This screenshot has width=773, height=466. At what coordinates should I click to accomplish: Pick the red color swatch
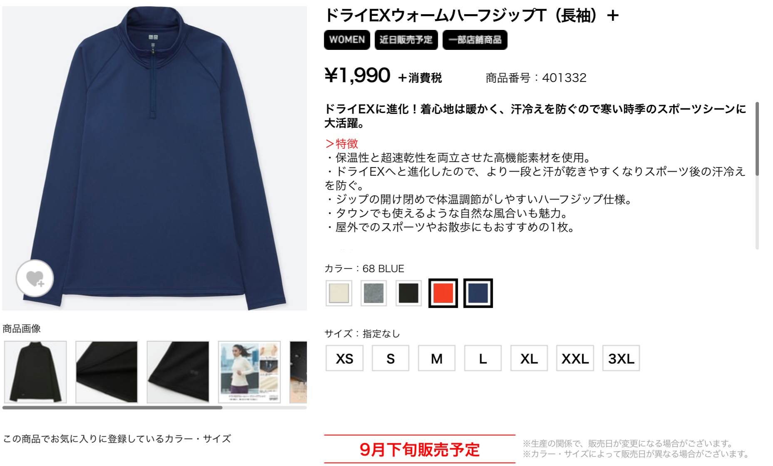click(x=443, y=293)
